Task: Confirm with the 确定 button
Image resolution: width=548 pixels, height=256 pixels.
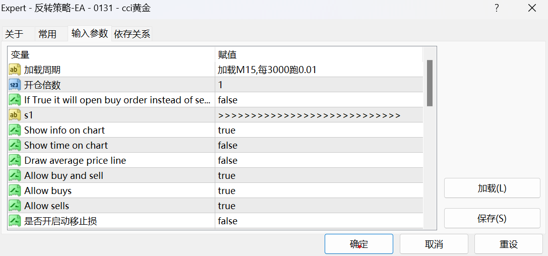Action: coord(359,244)
